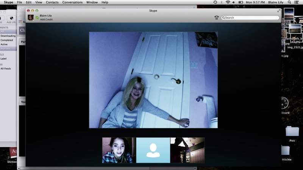Open the Edit menu
Screen dimensions: 303x170
pos(29,2)
